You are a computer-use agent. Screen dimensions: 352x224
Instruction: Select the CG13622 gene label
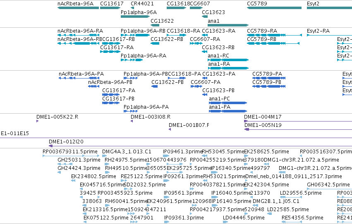pyautogui.click(x=162, y=21)
